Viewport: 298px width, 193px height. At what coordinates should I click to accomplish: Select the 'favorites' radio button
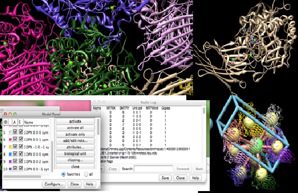(x=63, y=174)
